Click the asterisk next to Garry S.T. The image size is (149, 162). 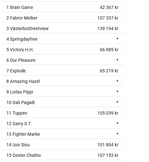point(117,123)
